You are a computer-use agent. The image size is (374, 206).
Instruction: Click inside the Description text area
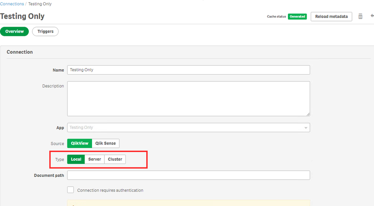pos(188,99)
